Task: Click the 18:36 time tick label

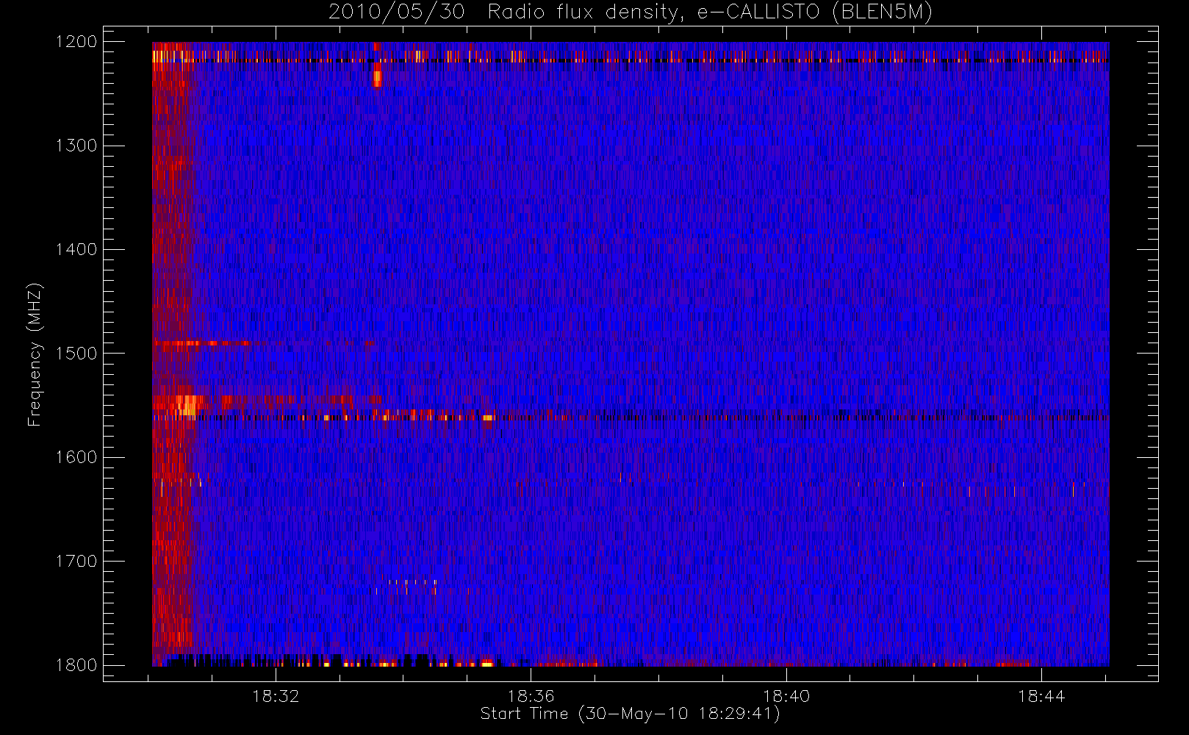Action: (531, 696)
